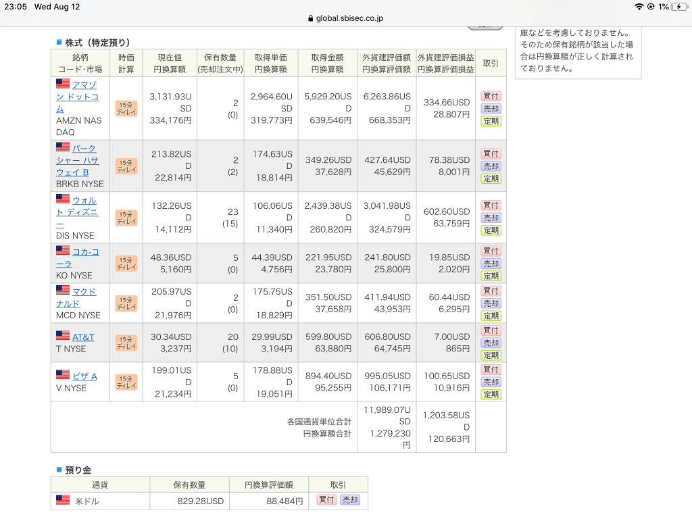Image resolution: width=692 pixels, height=519 pixels.
Task: Click 株式（特定預り）section heading
Action: [97, 43]
